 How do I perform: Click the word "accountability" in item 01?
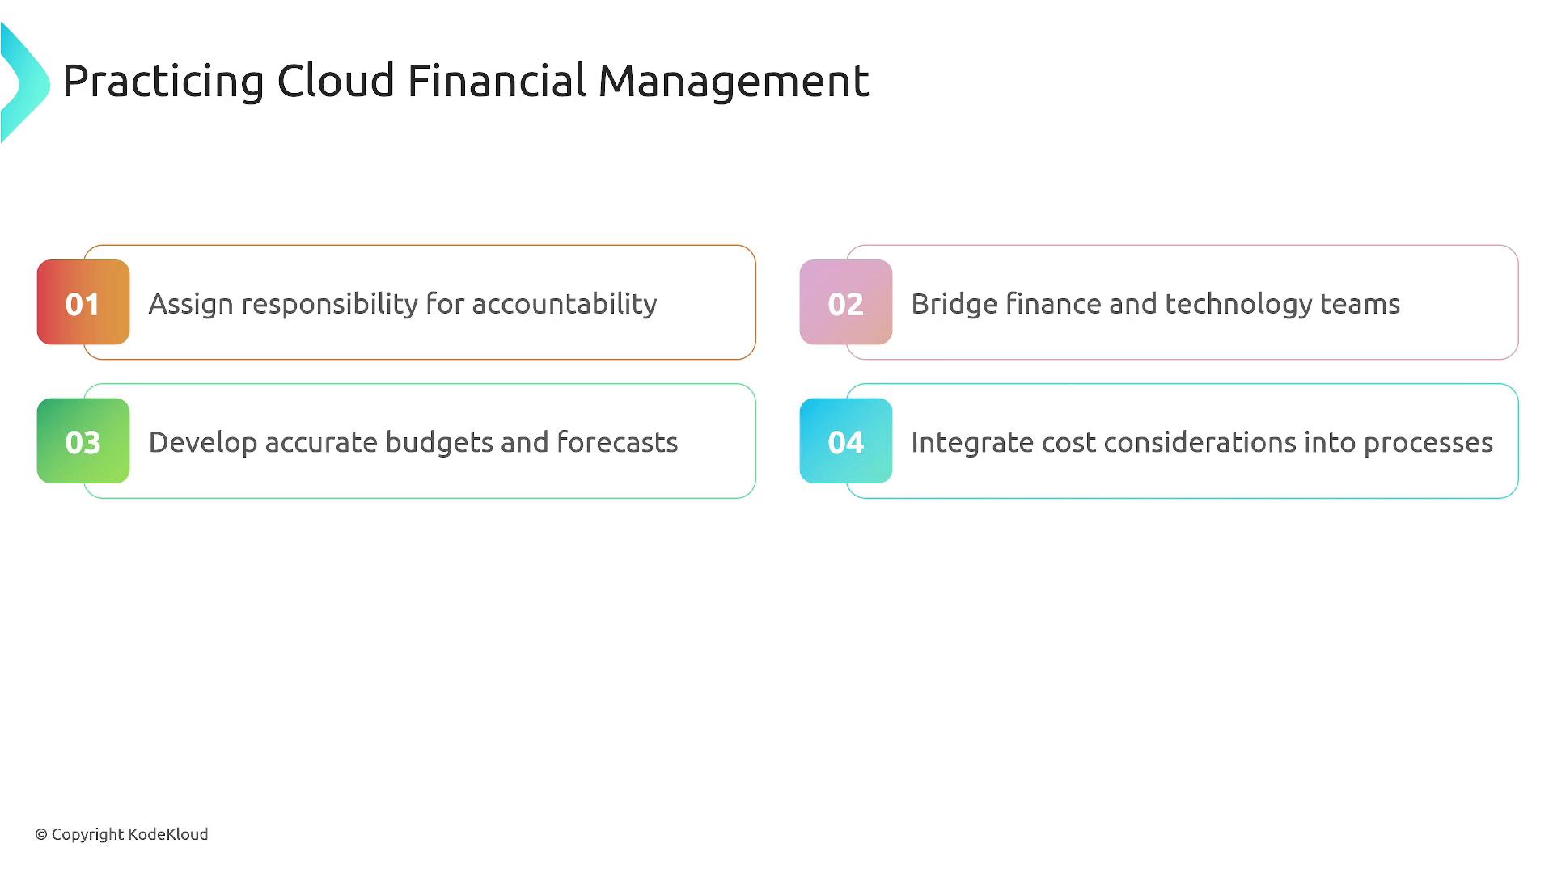564,305
